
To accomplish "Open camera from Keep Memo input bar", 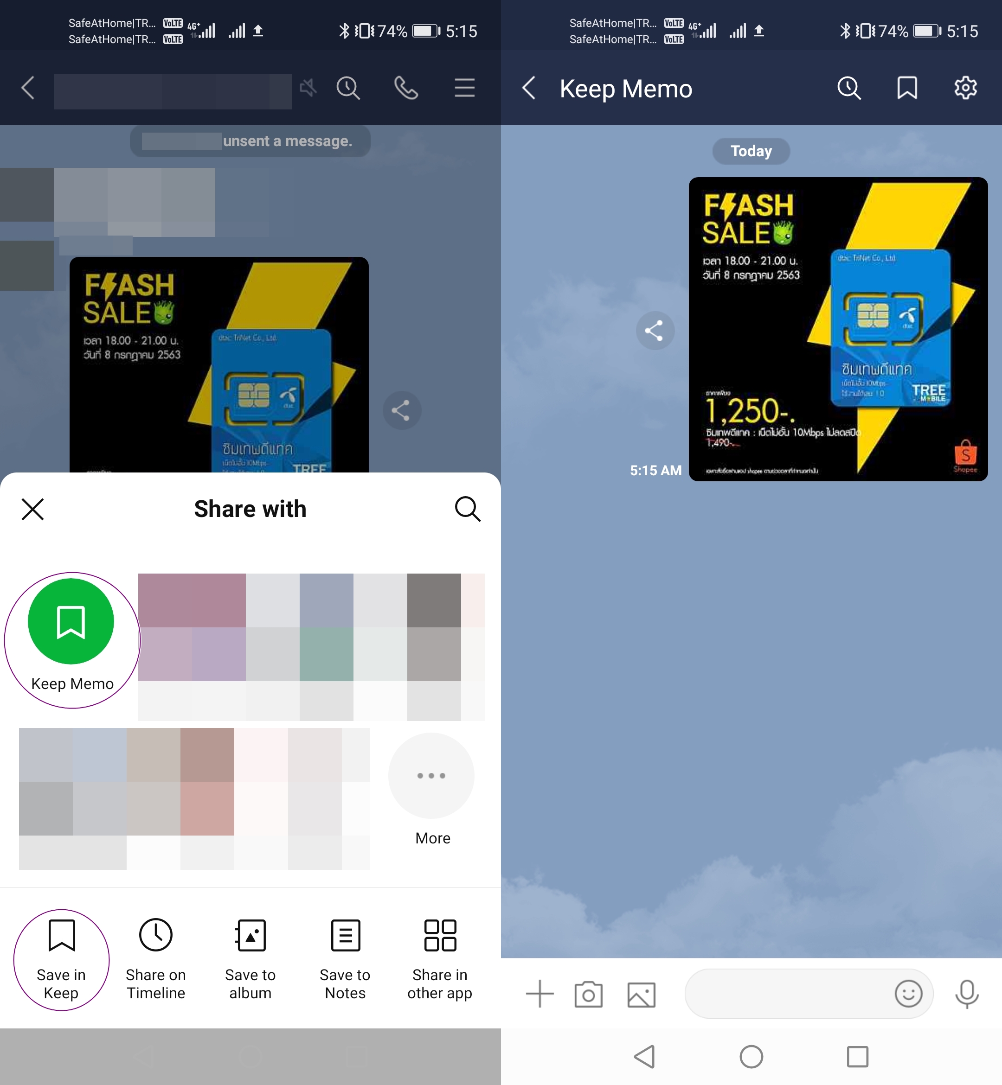I will (588, 994).
